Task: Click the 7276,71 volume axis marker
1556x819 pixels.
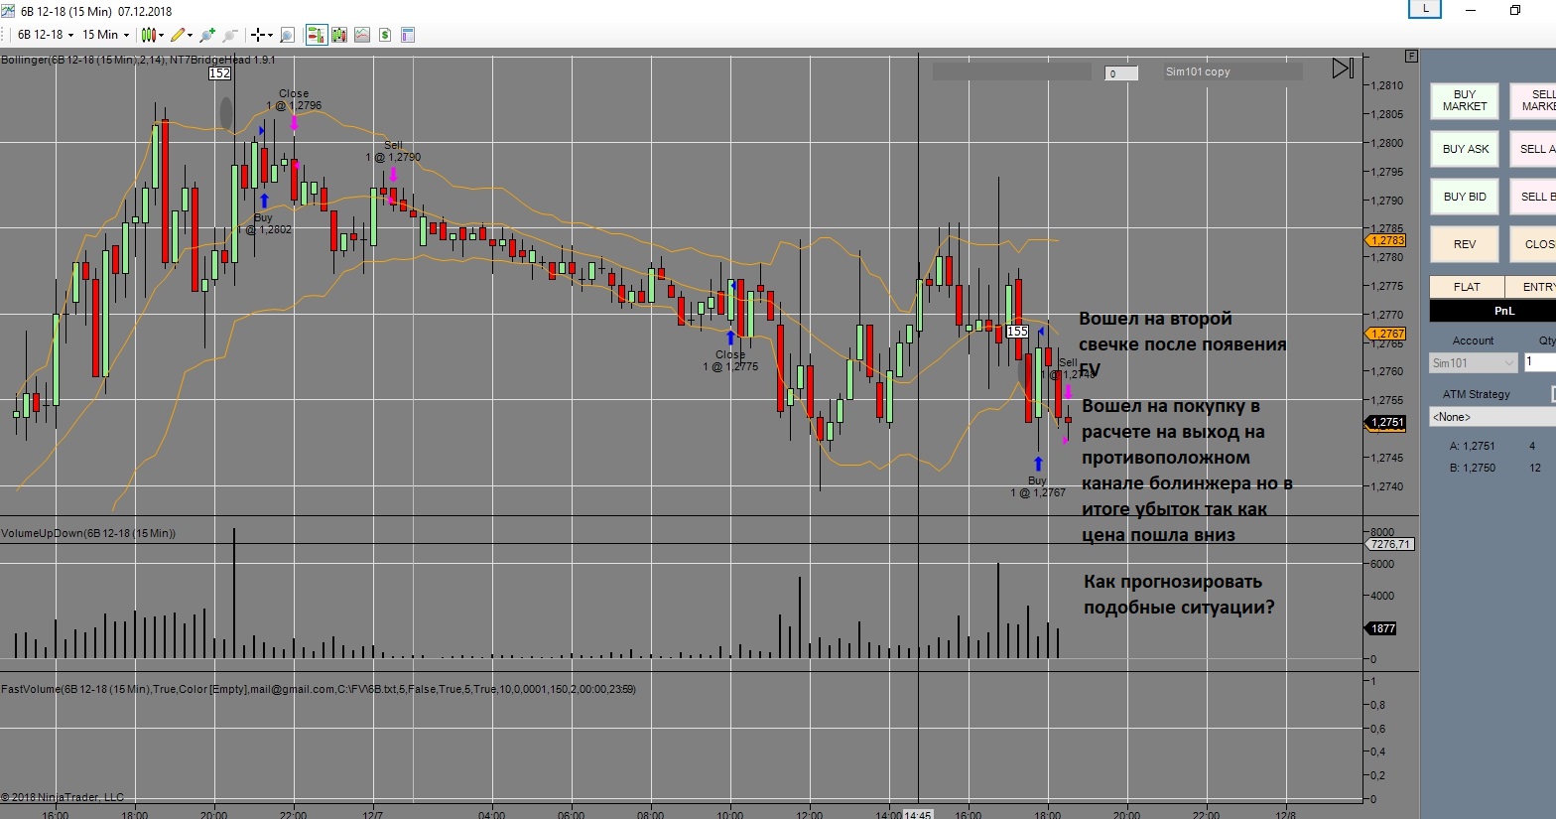Action: pos(1390,545)
